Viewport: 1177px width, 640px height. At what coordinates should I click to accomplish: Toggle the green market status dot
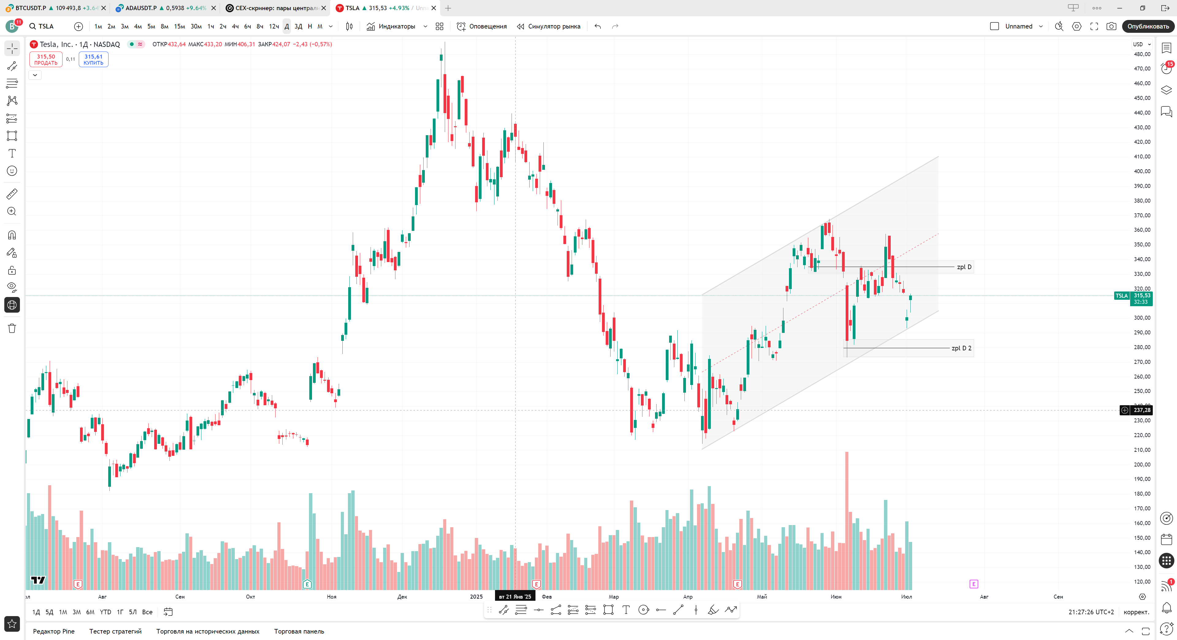click(x=131, y=44)
